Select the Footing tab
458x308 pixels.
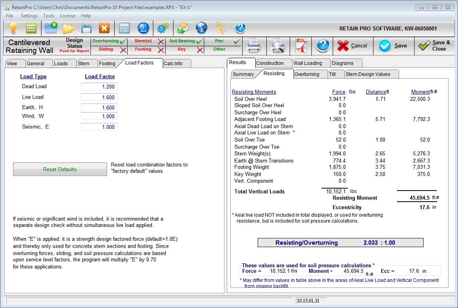pyautogui.click(x=107, y=63)
